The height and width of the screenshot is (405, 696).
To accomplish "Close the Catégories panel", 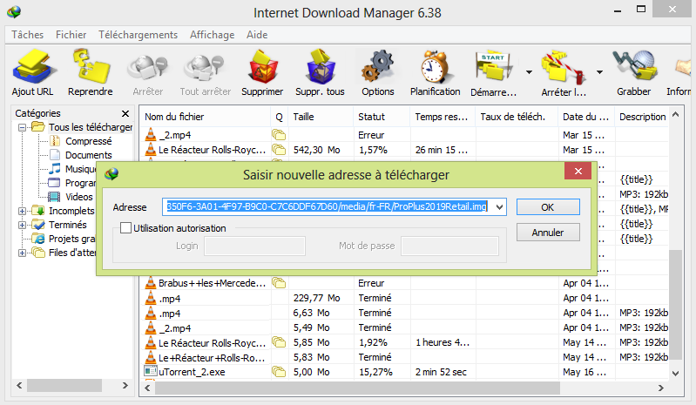I will [125, 113].
